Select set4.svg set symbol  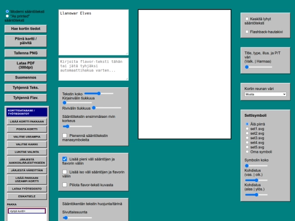(x=247, y=142)
